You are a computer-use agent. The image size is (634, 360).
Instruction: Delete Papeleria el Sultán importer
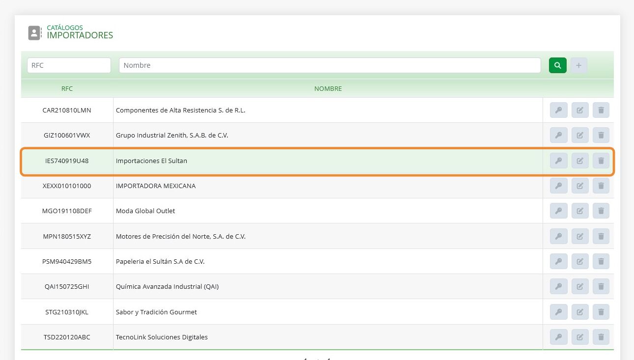(x=601, y=261)
